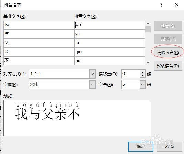184x154 pixels.
Task: Open the 对齐方式 alignment dropdown
Action: coord(93,74)
